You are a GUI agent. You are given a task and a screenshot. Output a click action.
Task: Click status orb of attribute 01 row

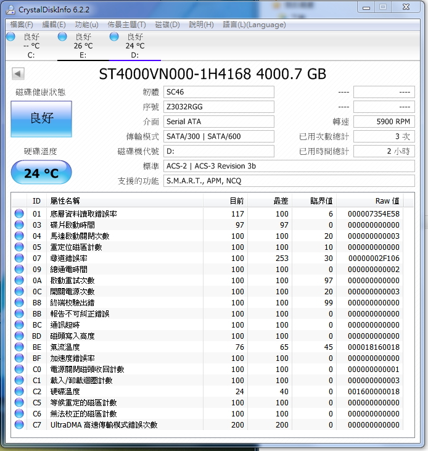(19, 213)
